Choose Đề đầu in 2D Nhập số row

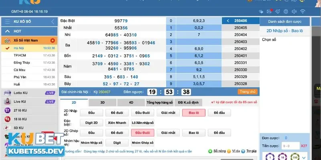point(219,113)
